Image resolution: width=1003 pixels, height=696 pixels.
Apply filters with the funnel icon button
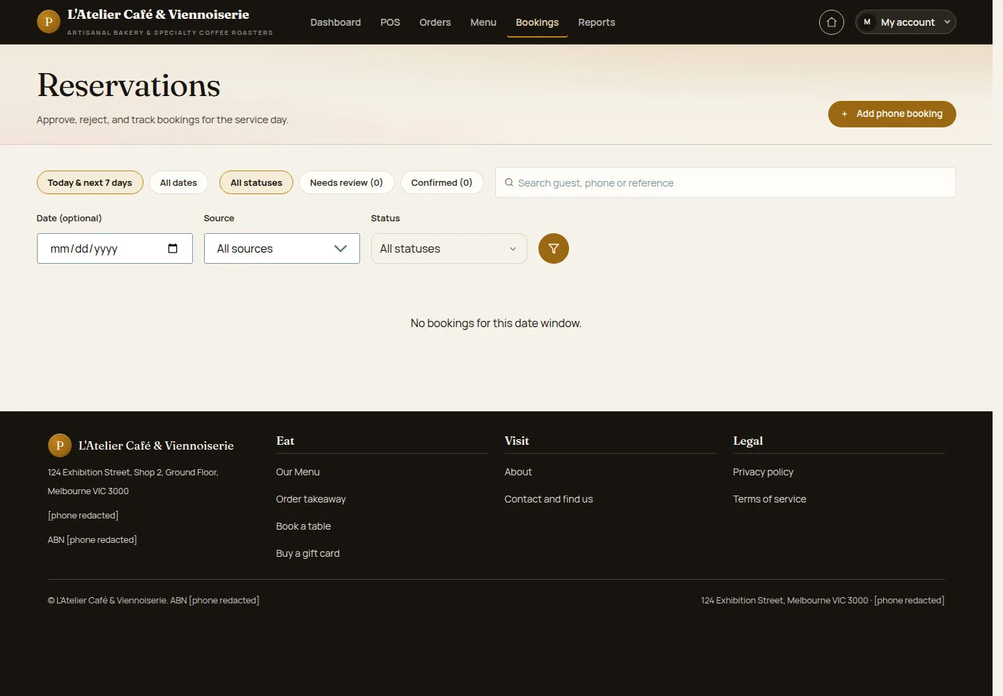(x=554, y=248)
